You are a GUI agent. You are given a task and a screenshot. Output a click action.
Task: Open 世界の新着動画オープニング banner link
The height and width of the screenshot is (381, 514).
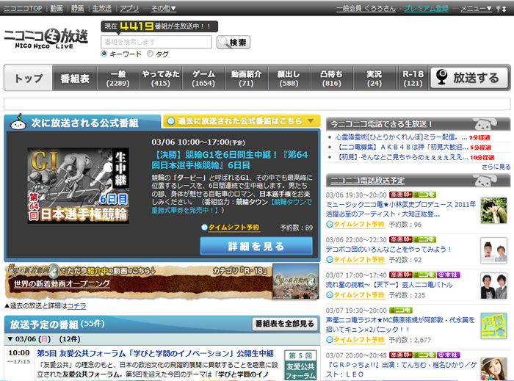62,283
